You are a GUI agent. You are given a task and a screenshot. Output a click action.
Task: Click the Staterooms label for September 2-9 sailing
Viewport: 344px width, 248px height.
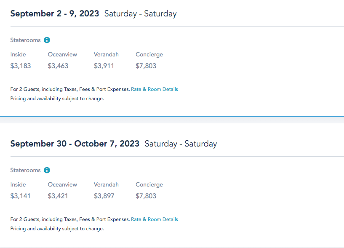coord(26,40)
